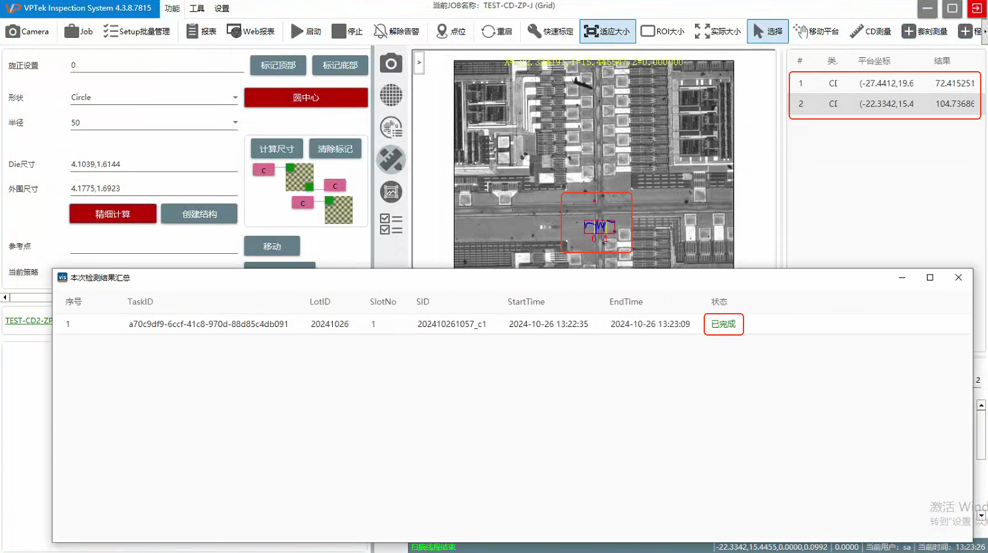Activate the 选择 pointer tool
Screen dimensions: 988x553
767,31
